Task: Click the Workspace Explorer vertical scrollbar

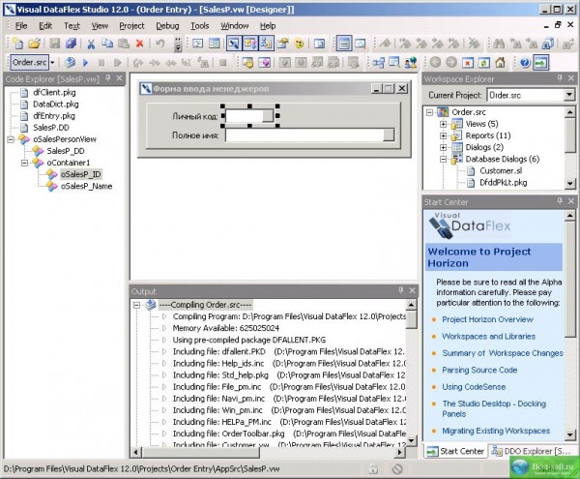Action: pyautogui.click(x=570, y=145)
